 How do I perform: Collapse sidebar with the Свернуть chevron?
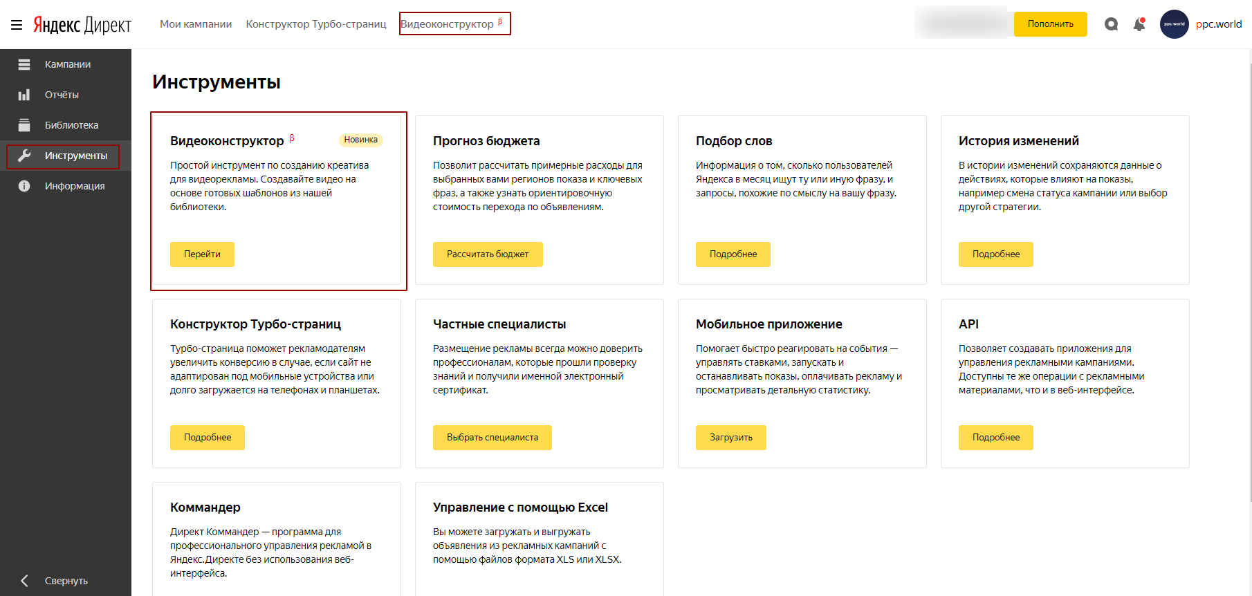[x=24, y=581]
